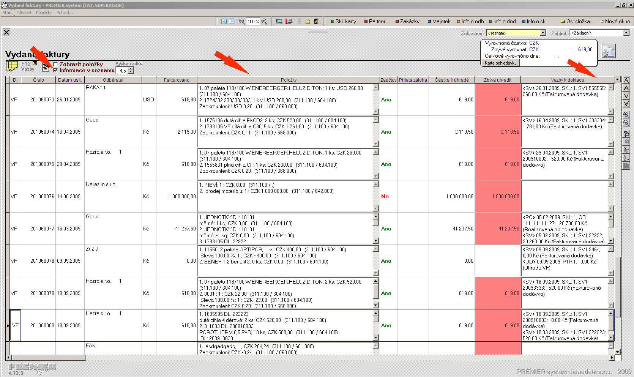Click the red Zbývá uhradit cell 41 237,50

[498, 229]
